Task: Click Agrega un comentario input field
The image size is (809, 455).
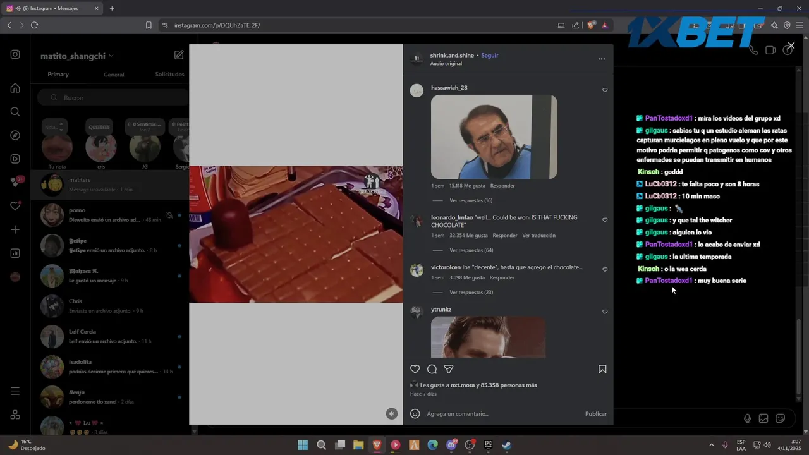Action: (x=502, y=414)
